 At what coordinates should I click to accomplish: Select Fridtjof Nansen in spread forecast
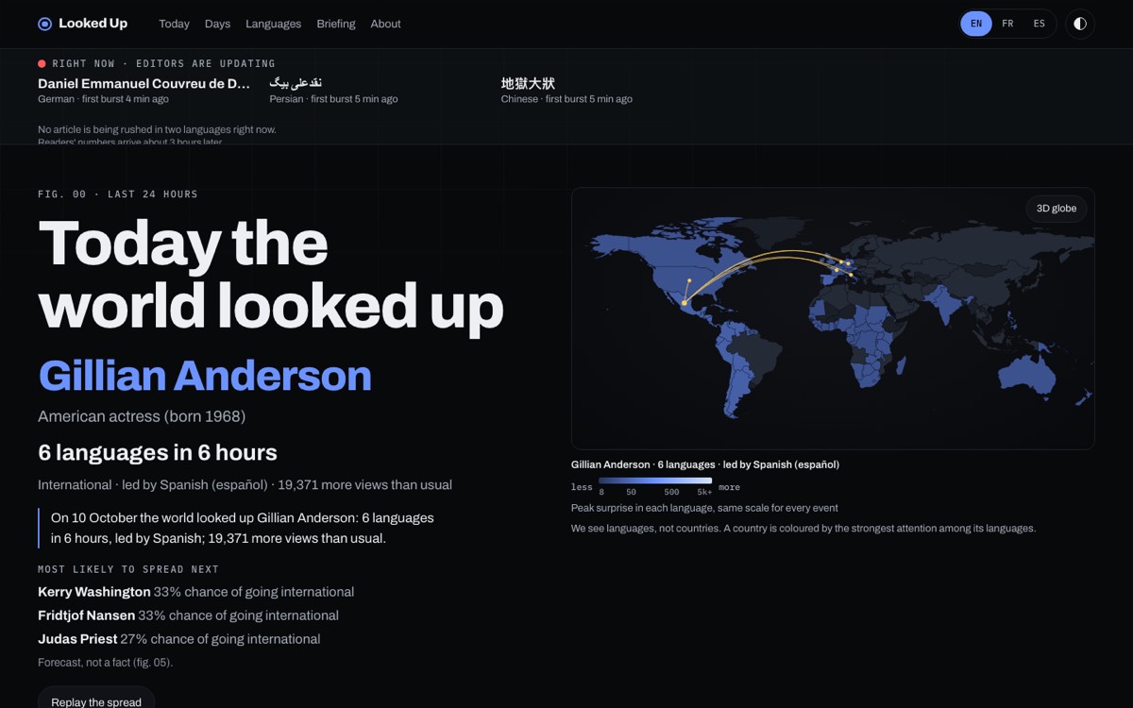(x=86, y=615)
